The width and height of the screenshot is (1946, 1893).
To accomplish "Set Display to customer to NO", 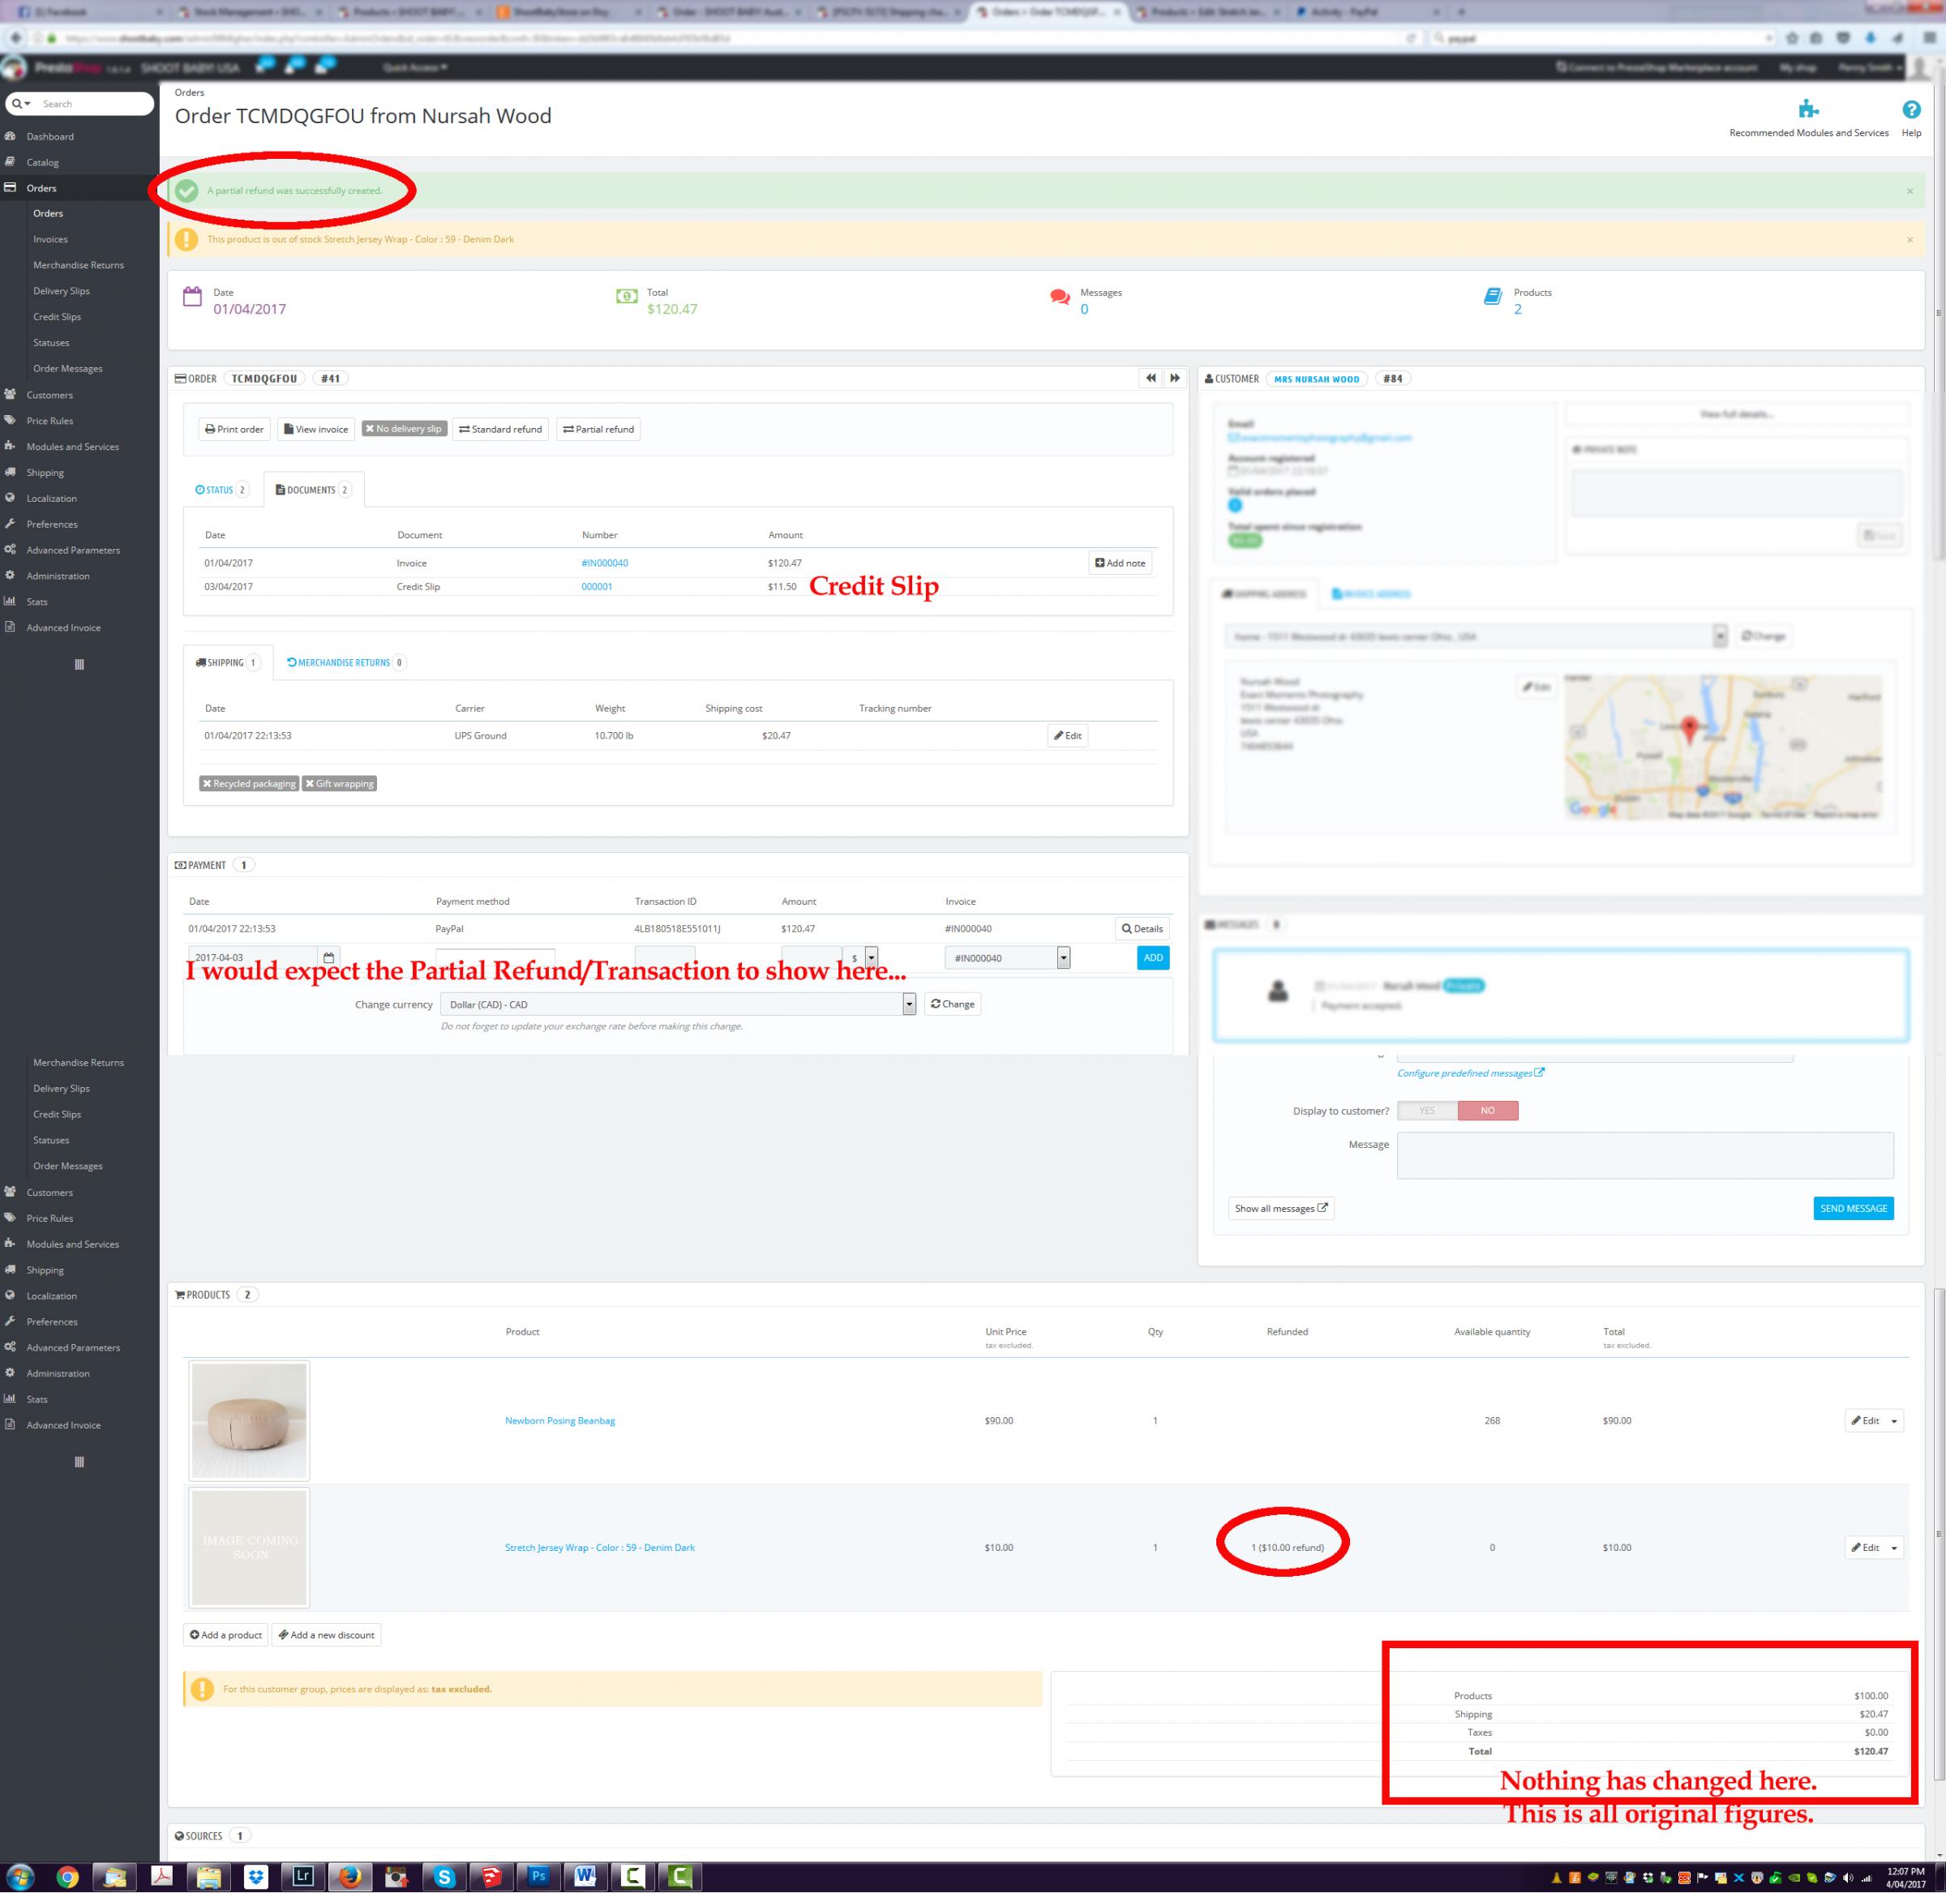I will click(1488, 1111).
